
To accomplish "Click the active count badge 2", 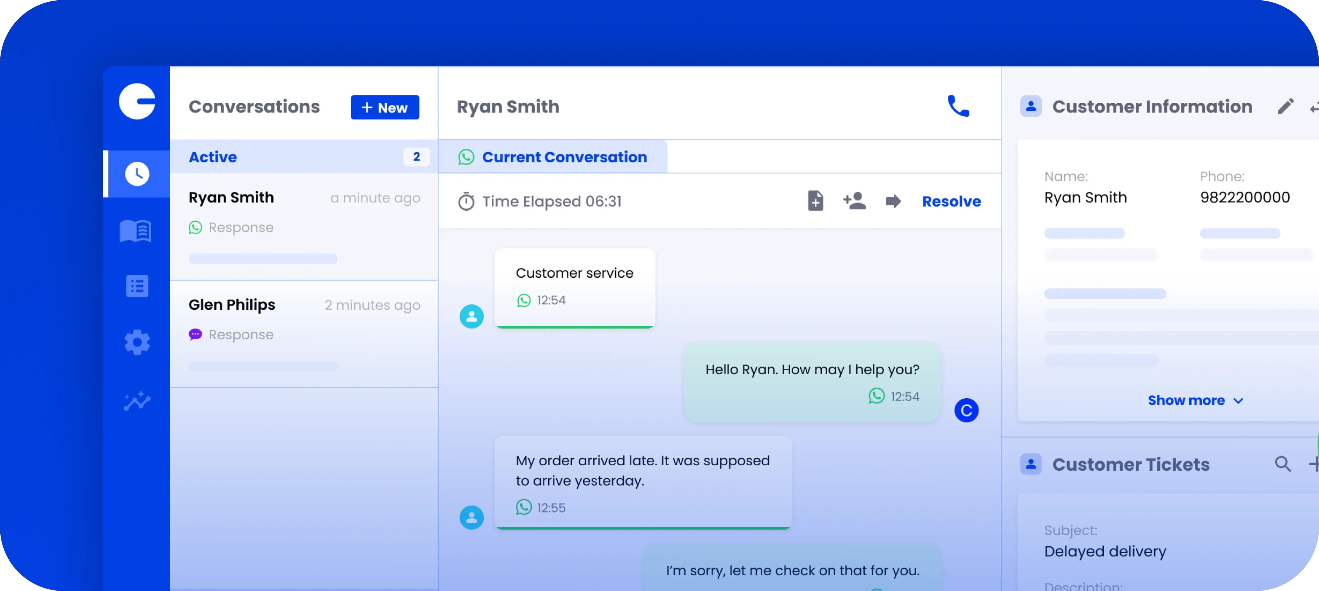I will tap(416, 157).
